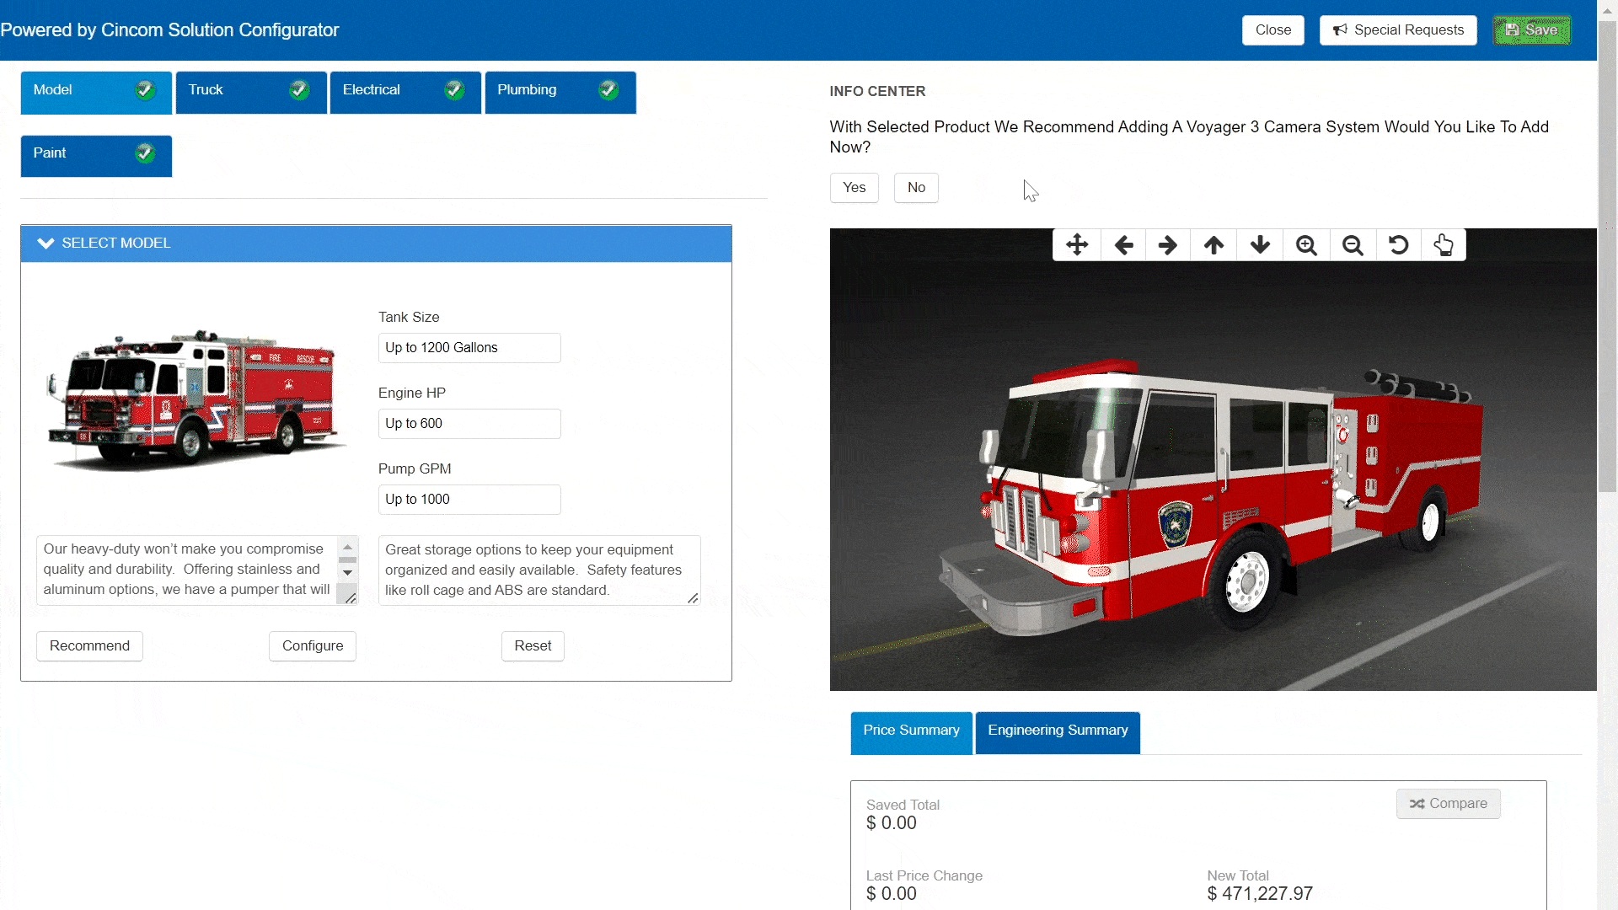1618x910 pixels.
Task: Click the Special Requests button
Action: (1398, 30)
